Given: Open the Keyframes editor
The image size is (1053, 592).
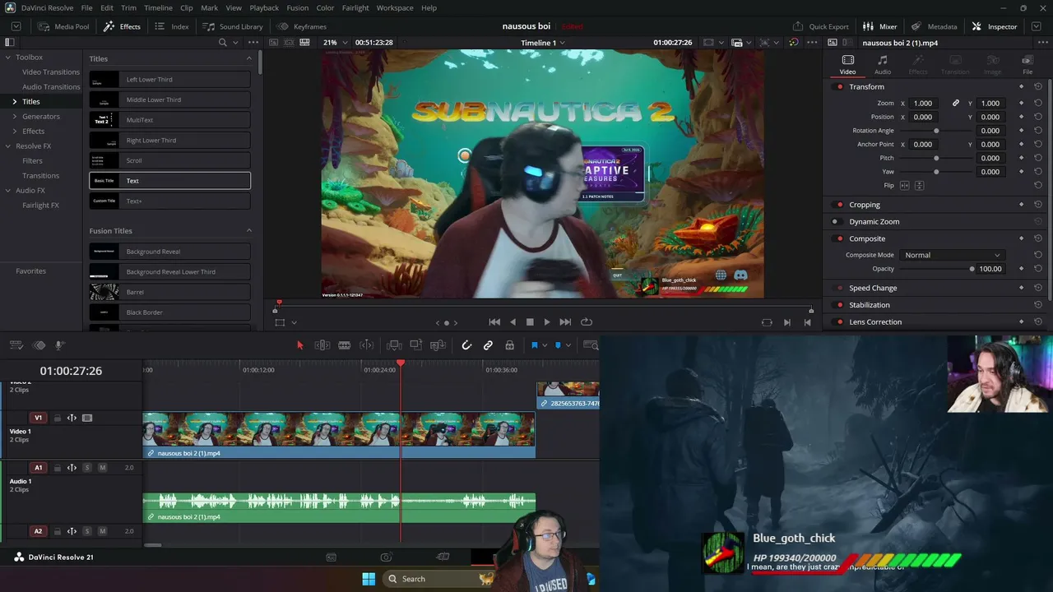Looking at the screenshot, I should [302, 26].
